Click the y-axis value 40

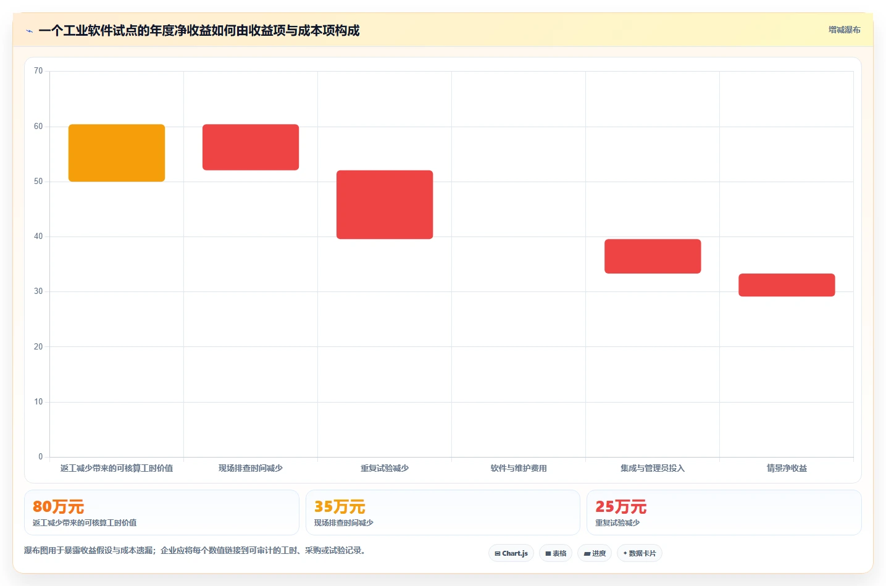(x=38, y=236)
